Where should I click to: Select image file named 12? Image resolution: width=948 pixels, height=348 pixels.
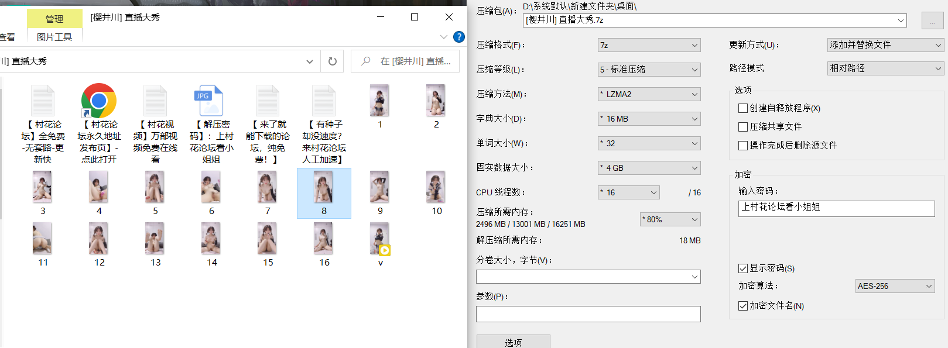99,244
